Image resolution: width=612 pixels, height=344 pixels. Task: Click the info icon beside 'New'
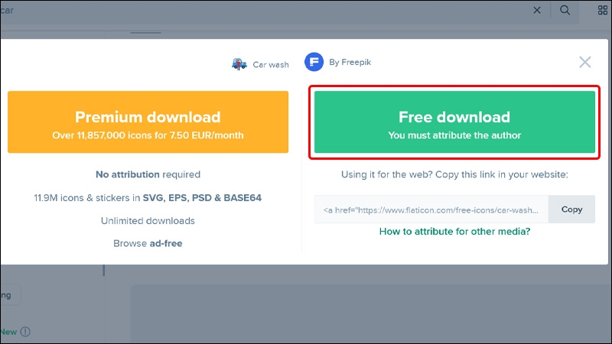pyautogui.click(x=25, y=332)
